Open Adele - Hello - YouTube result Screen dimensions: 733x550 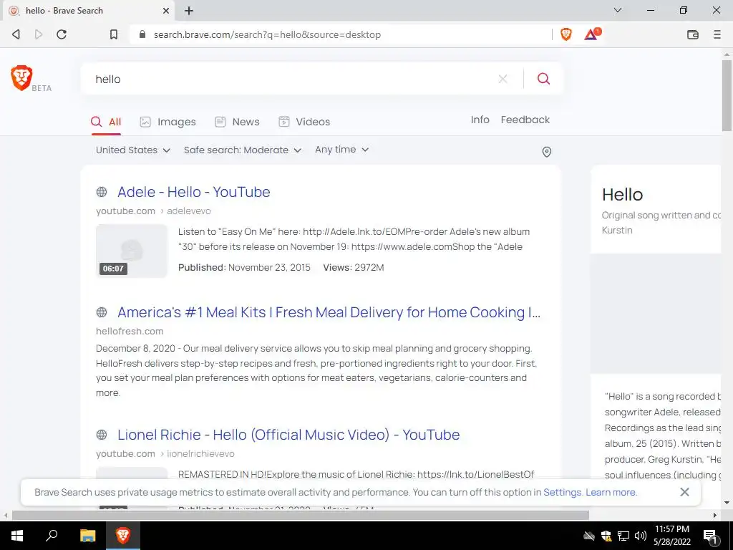pyautogui.click(x=193, y=192)
